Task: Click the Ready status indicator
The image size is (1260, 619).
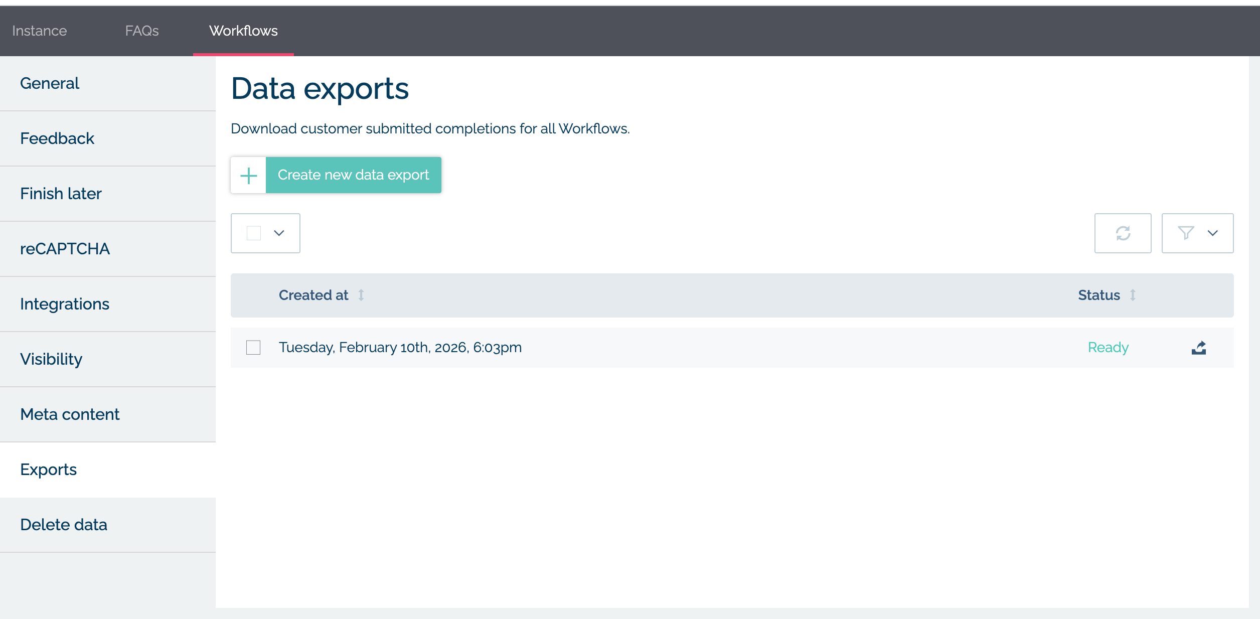Action: 1108,347
